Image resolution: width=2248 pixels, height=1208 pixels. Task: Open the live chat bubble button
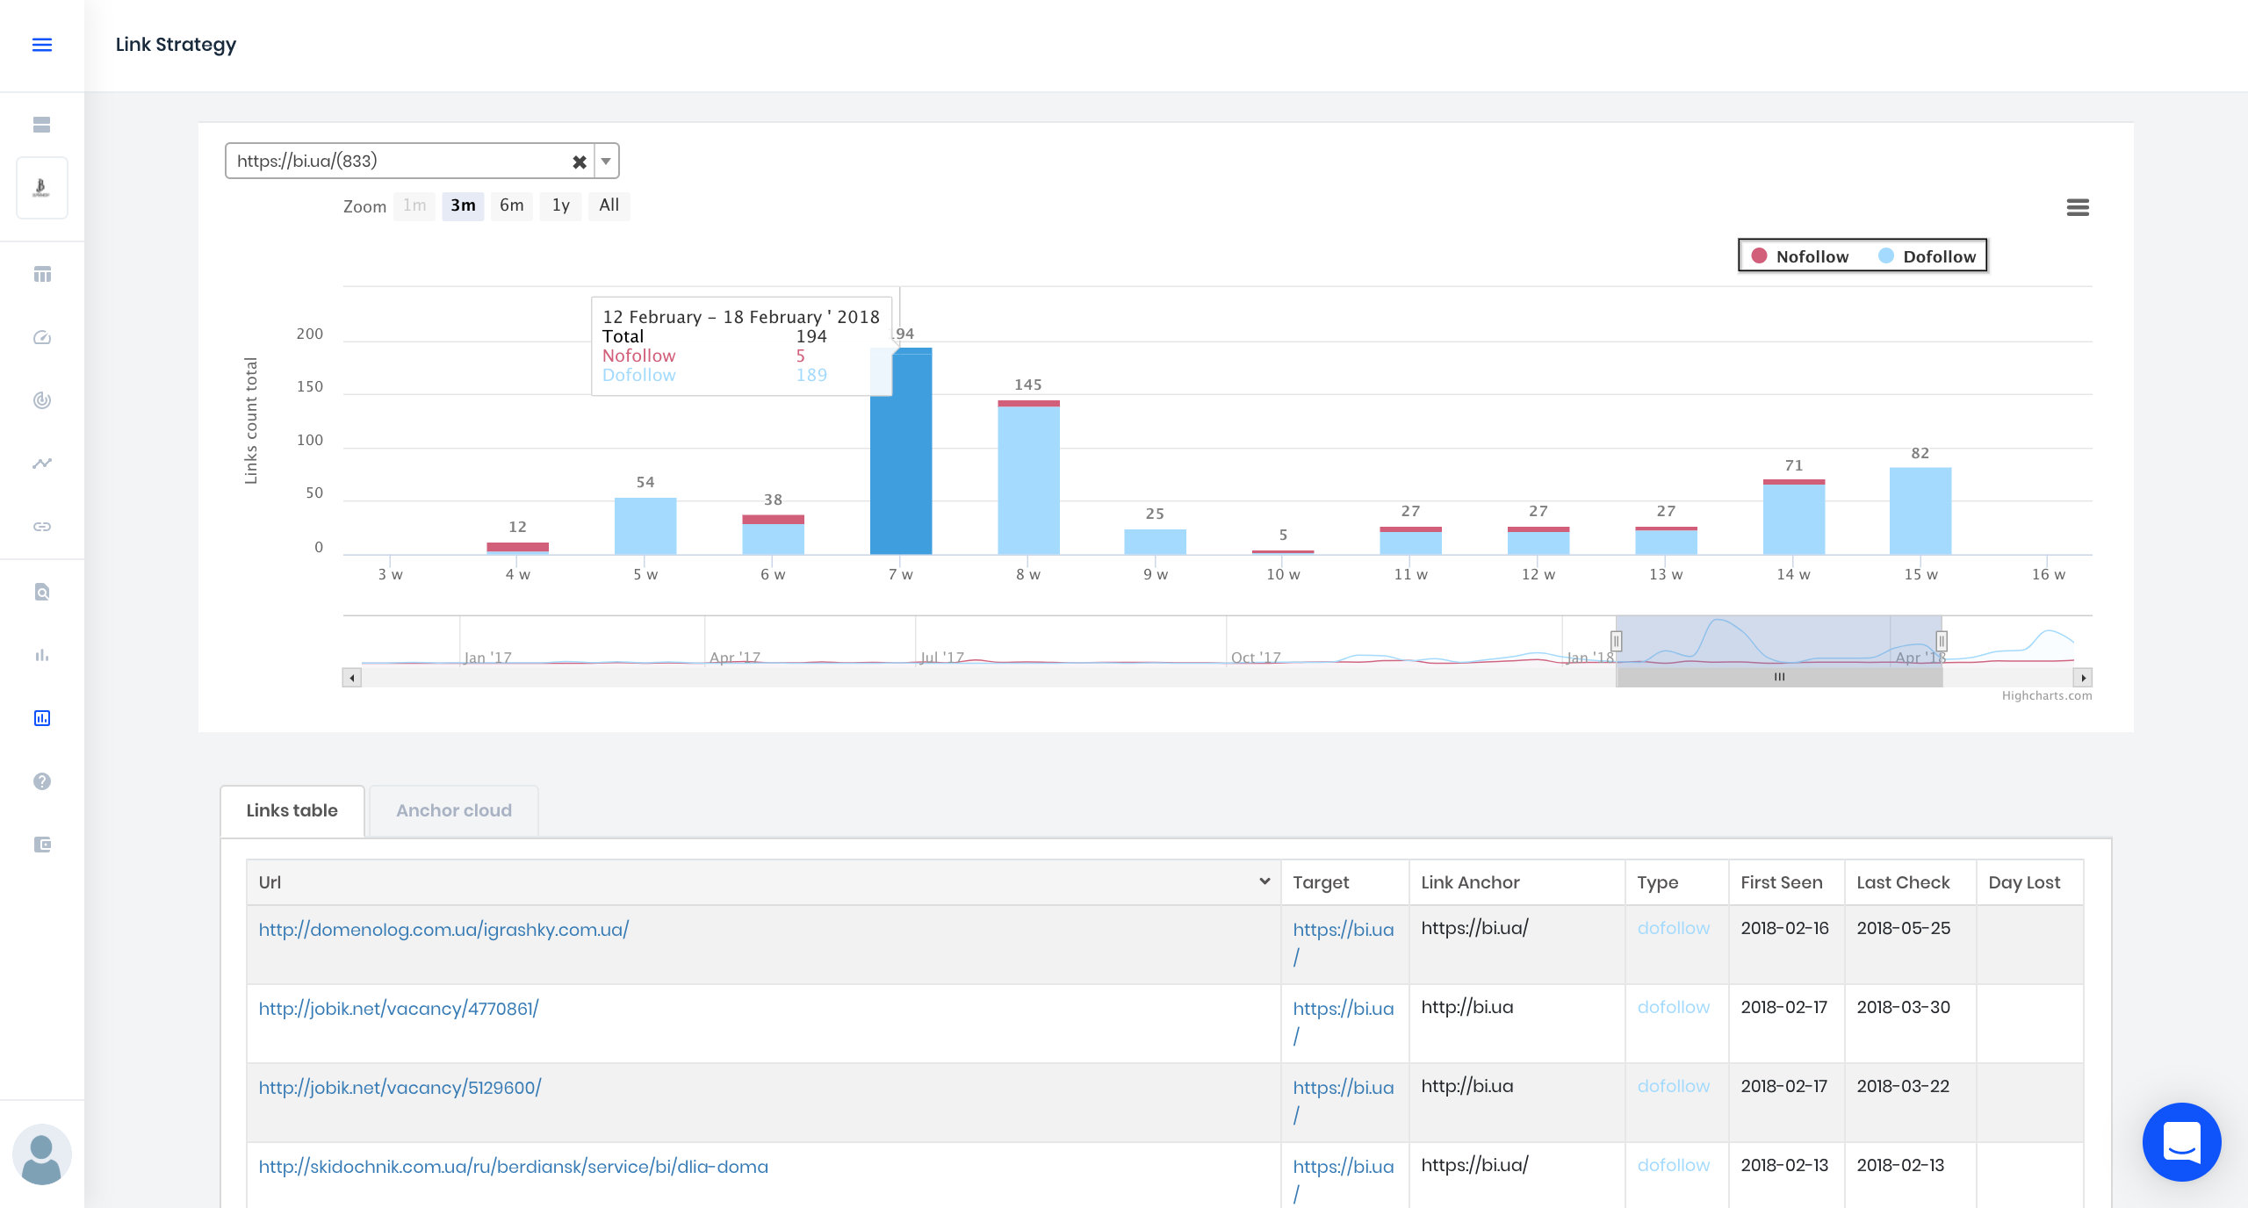coord(2182,1142)
